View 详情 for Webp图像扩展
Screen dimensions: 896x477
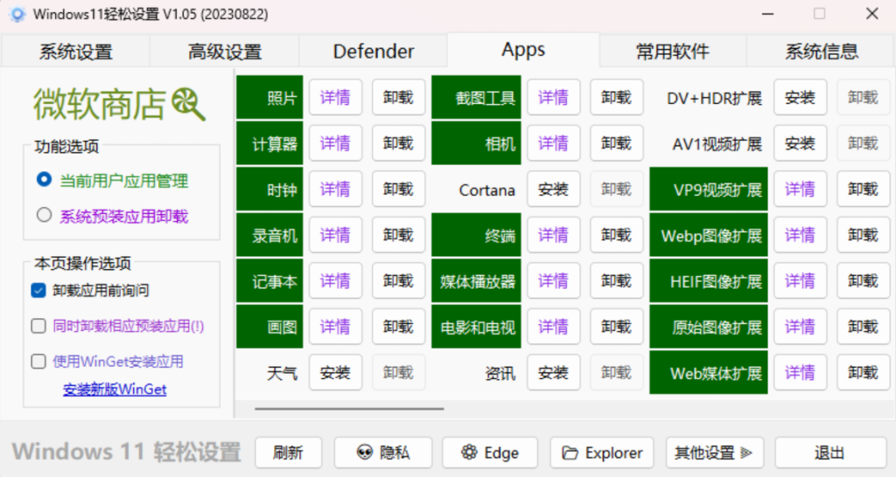(x=800, y=234)
